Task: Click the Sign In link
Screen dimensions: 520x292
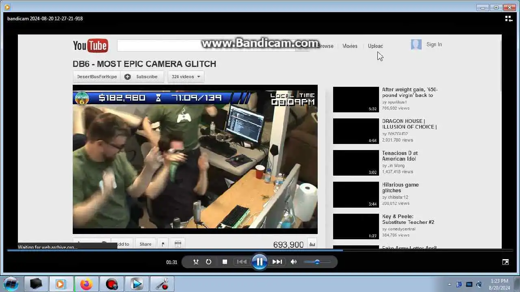Action: 434,45
